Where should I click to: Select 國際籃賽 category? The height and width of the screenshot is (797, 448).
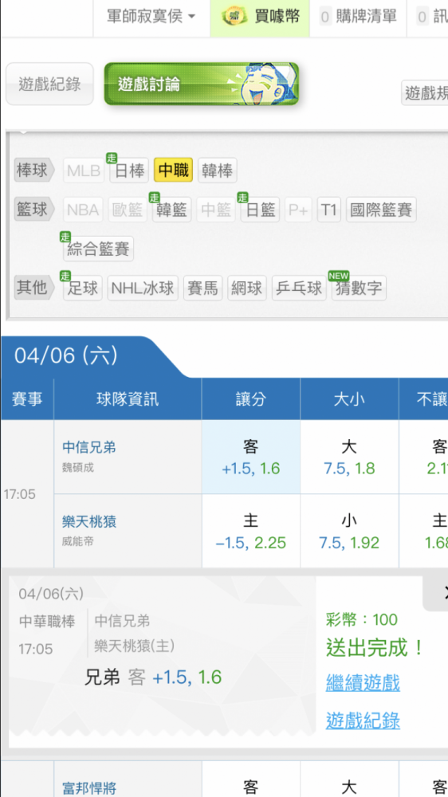pyautogui.click(x=381, y=210)
